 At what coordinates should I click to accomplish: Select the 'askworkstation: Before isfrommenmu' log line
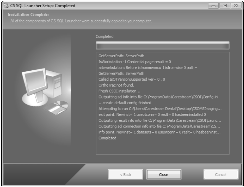[x=148, y=68]
